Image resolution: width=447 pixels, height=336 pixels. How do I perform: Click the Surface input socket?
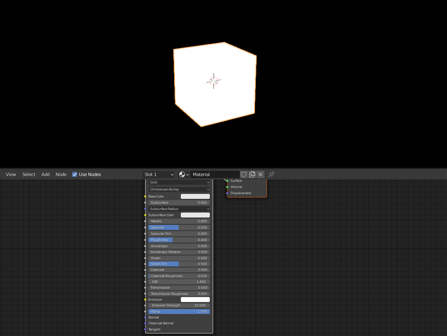click(x=226, y=181)
